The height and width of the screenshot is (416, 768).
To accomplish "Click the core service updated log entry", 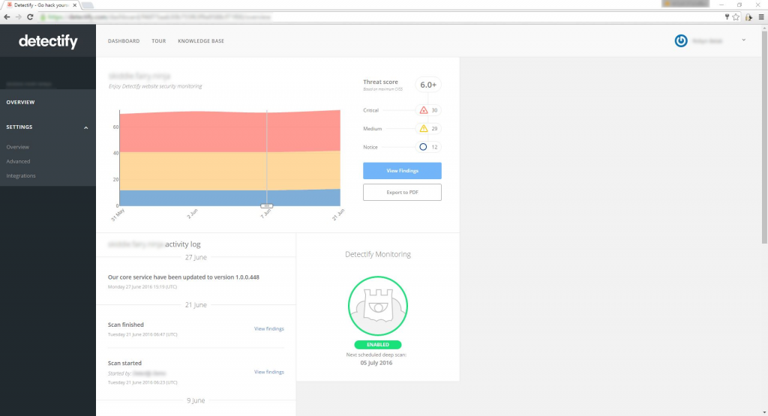I will [x=184, y=277].
